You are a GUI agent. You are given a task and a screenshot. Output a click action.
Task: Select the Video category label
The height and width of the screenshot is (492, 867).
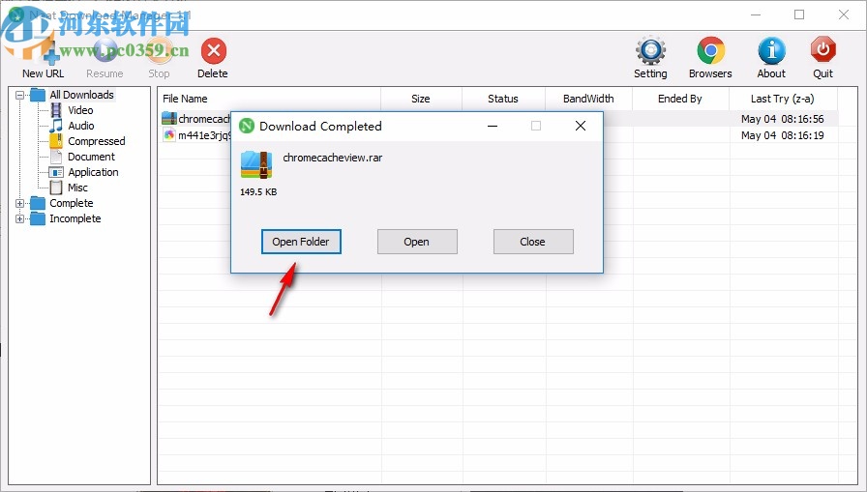coord(80,110)
